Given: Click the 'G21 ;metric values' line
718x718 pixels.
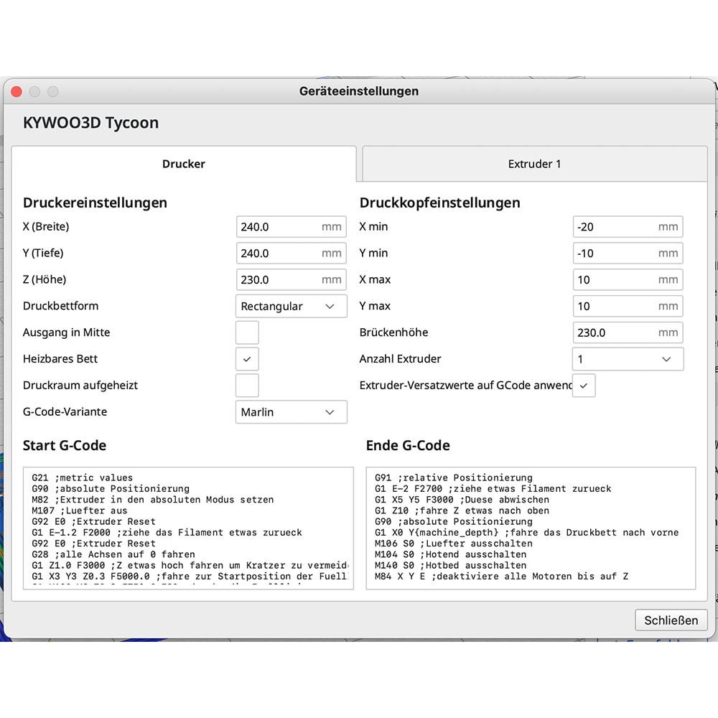Looking at the screenshot, I should pyautogui.click(x=83, y=477).
